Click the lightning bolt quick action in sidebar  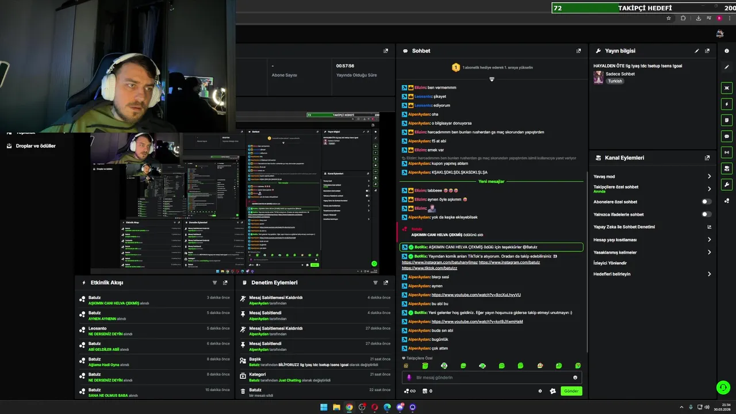(x=727, y=104)
